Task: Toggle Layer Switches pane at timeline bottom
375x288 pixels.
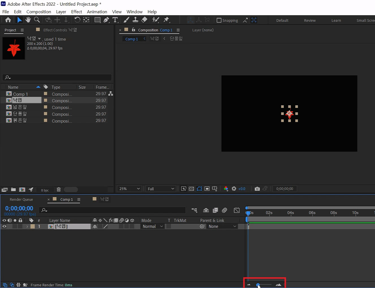Action: click(5, 285)
